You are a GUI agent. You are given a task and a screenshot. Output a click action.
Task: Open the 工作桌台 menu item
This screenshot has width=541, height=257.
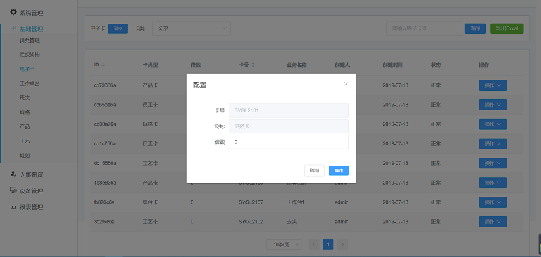click(x=30, y=83)
